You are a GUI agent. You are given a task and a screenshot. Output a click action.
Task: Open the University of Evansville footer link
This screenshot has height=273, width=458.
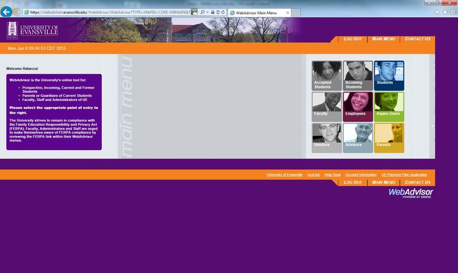coord(284,175)
